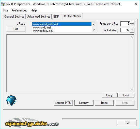Decrease Packet size with down arrow
The image size is (140, 129).
[x=132, y=32]
